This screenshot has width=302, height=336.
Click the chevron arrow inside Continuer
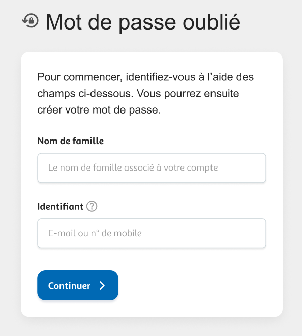[x=102, y=286]
